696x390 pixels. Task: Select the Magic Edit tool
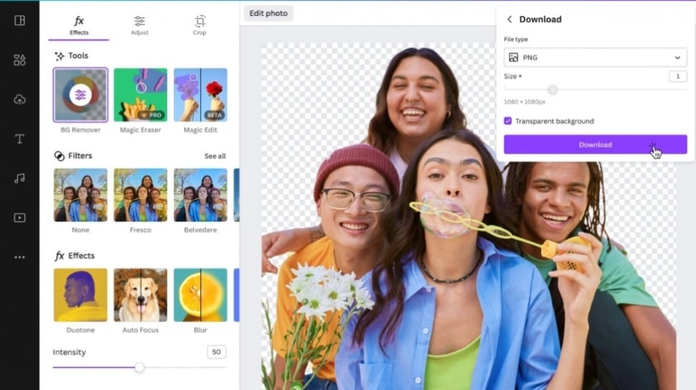point(200,95)
